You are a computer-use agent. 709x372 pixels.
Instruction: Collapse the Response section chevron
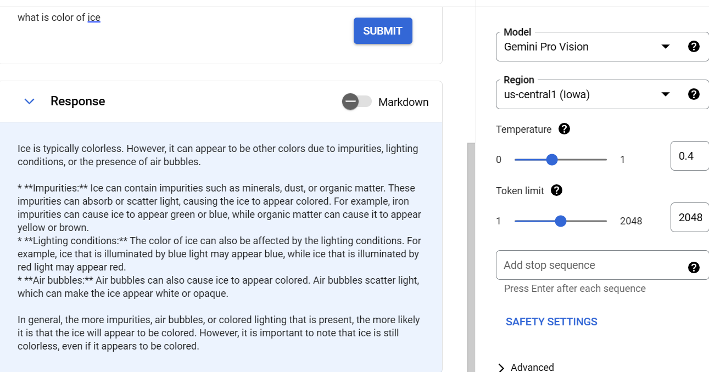[x=30, y=102]
